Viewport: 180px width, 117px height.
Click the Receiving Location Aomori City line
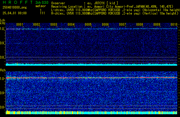112,7
